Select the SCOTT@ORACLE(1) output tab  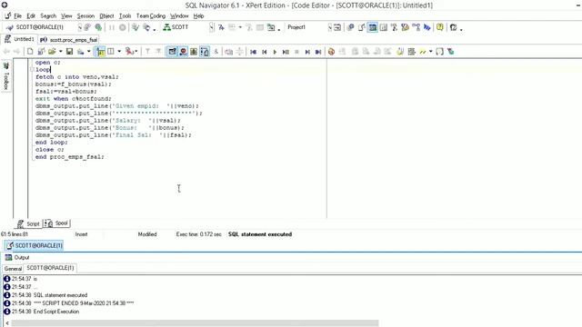pyautogui.click(x=50, y=268)
